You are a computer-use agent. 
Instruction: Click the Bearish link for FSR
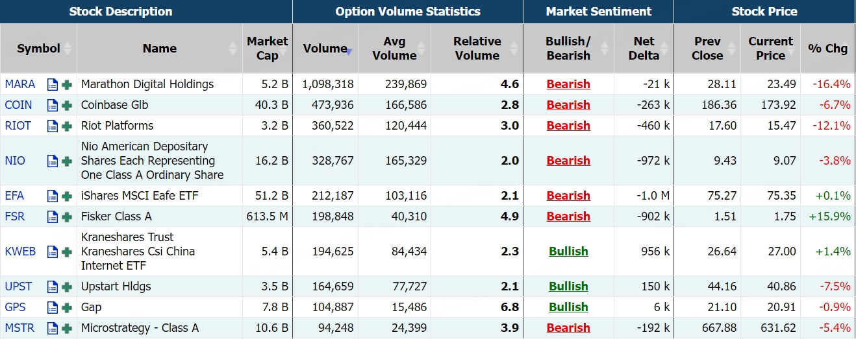[x=568, y=216]
